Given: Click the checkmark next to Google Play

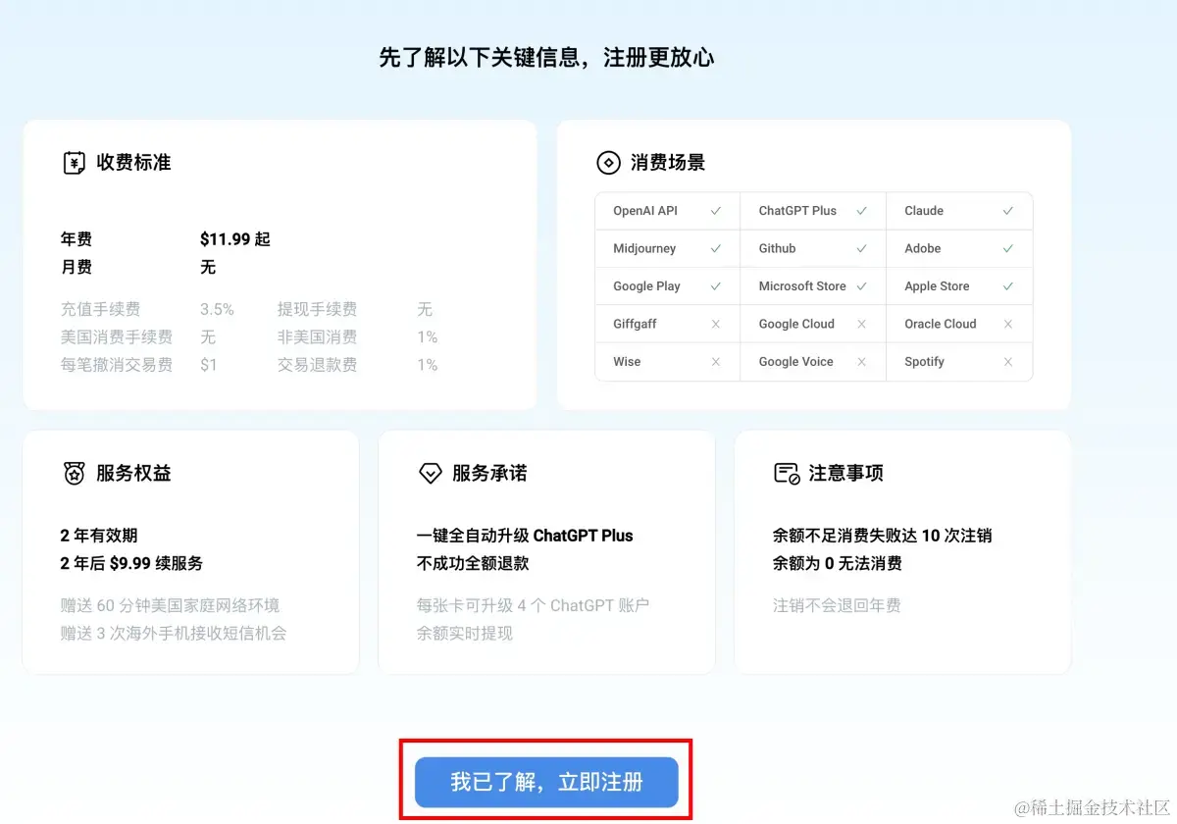Looking at the screenshot, I should pyautogui.click(x=716, y=286).
